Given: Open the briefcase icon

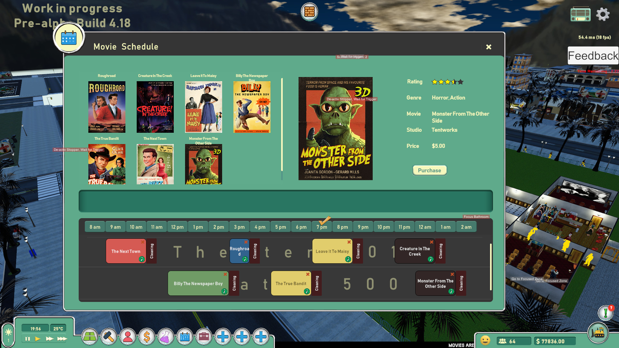Looking at the screenshot, I should 204,337.
